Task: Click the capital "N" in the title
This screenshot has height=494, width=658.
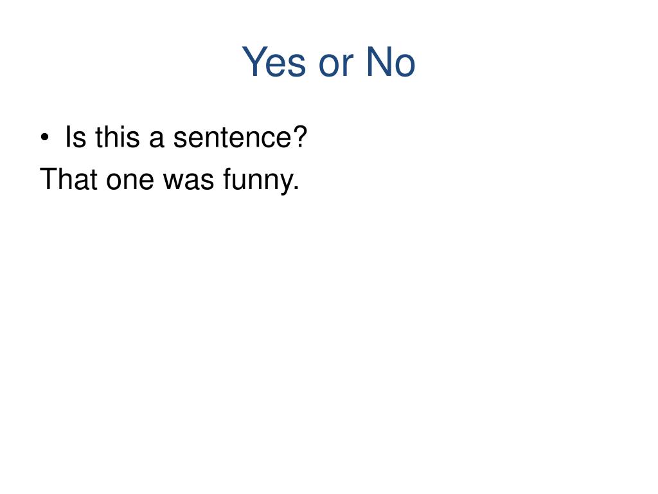Action: click(x=377, y=61)
